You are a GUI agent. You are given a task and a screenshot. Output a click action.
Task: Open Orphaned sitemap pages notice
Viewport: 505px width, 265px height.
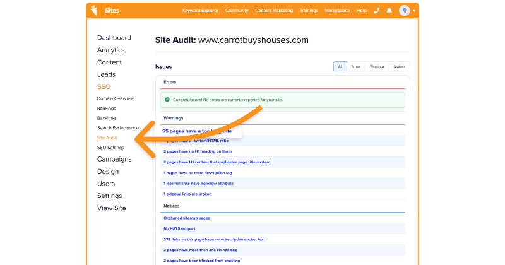pos(186,218)
